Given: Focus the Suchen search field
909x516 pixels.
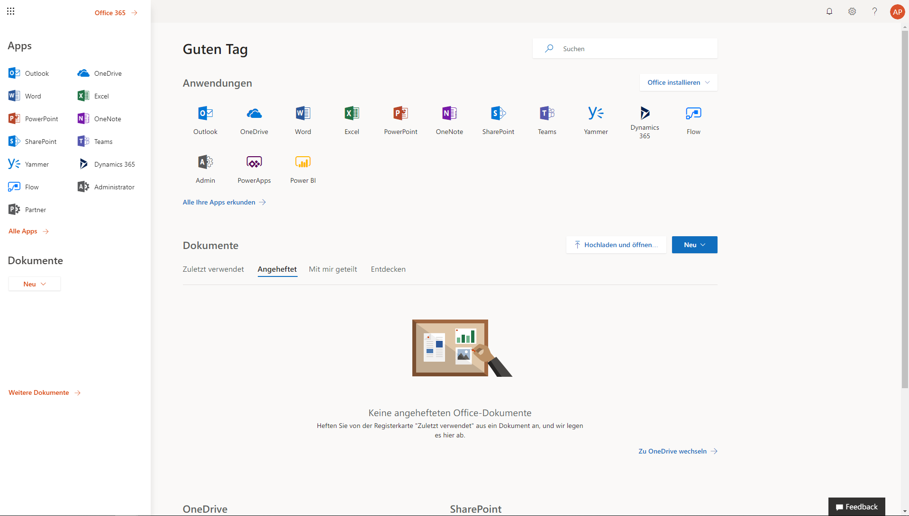Looking at the screenshot, I should click(625, 49).
